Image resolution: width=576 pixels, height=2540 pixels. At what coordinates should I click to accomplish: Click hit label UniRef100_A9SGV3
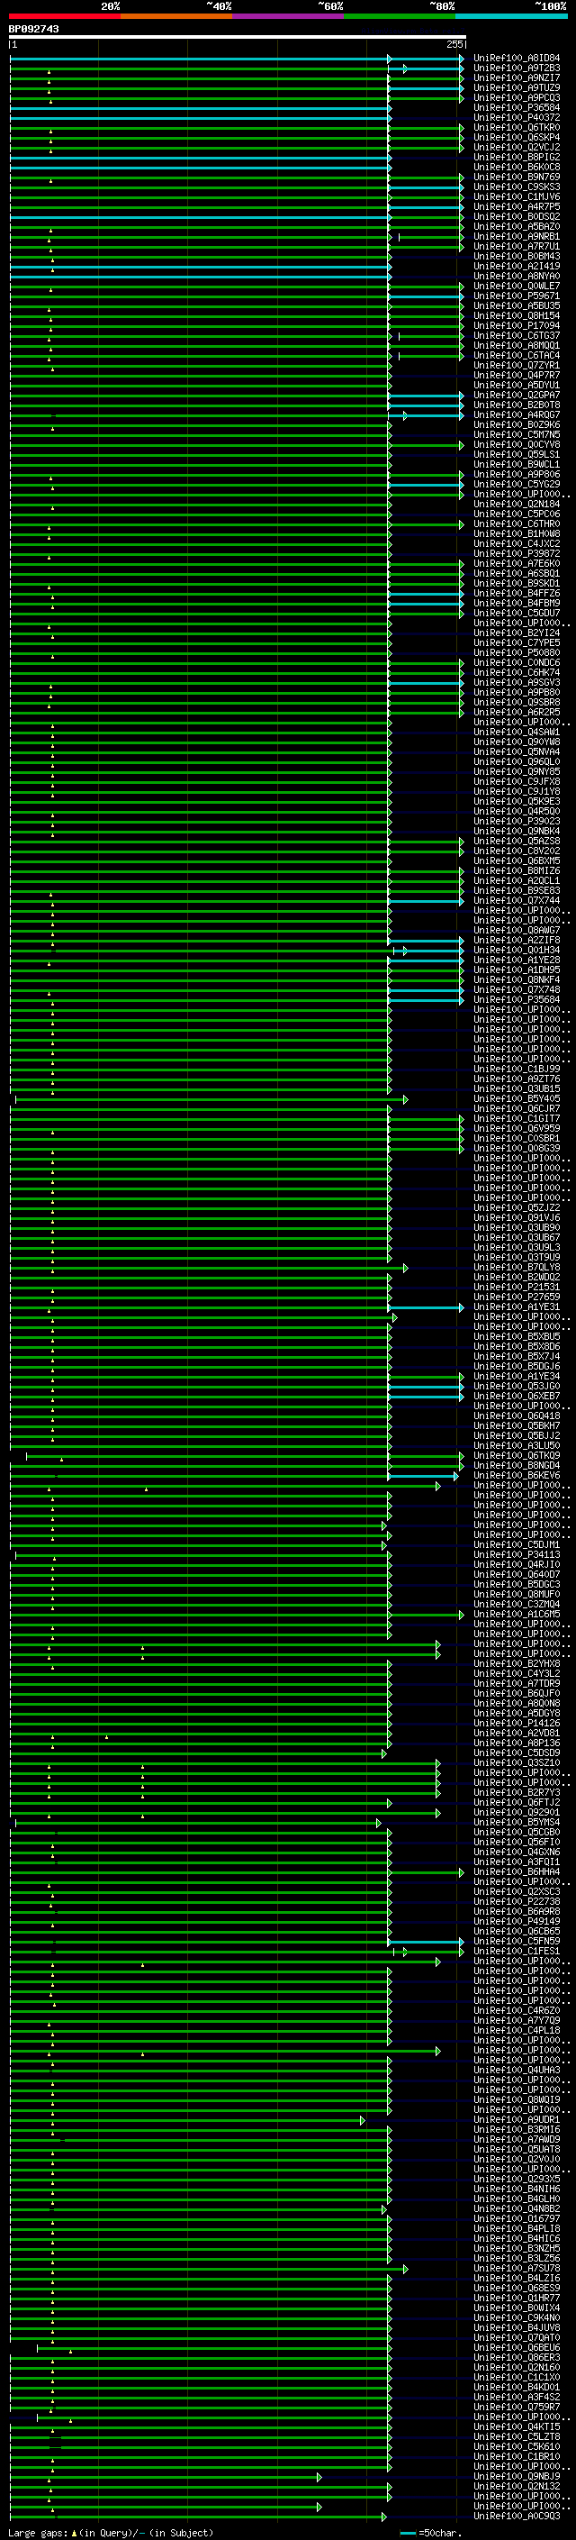coord(517,682)
